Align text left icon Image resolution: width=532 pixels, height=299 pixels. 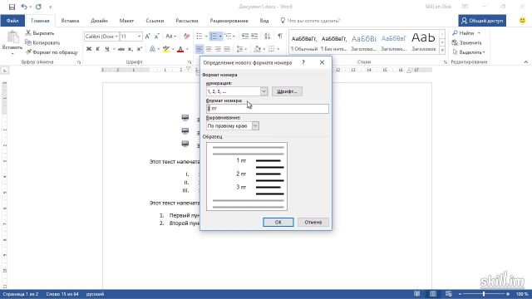coord(199,49)
